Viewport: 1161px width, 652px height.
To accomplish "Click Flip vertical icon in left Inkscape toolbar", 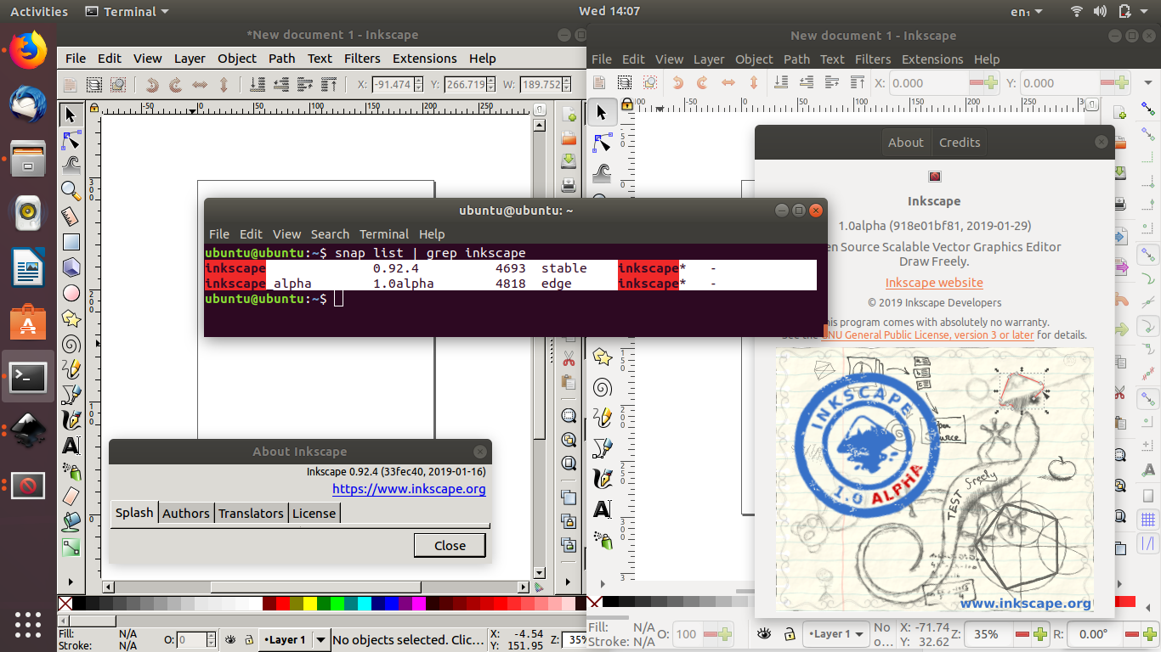I will [x=224, y=84].
